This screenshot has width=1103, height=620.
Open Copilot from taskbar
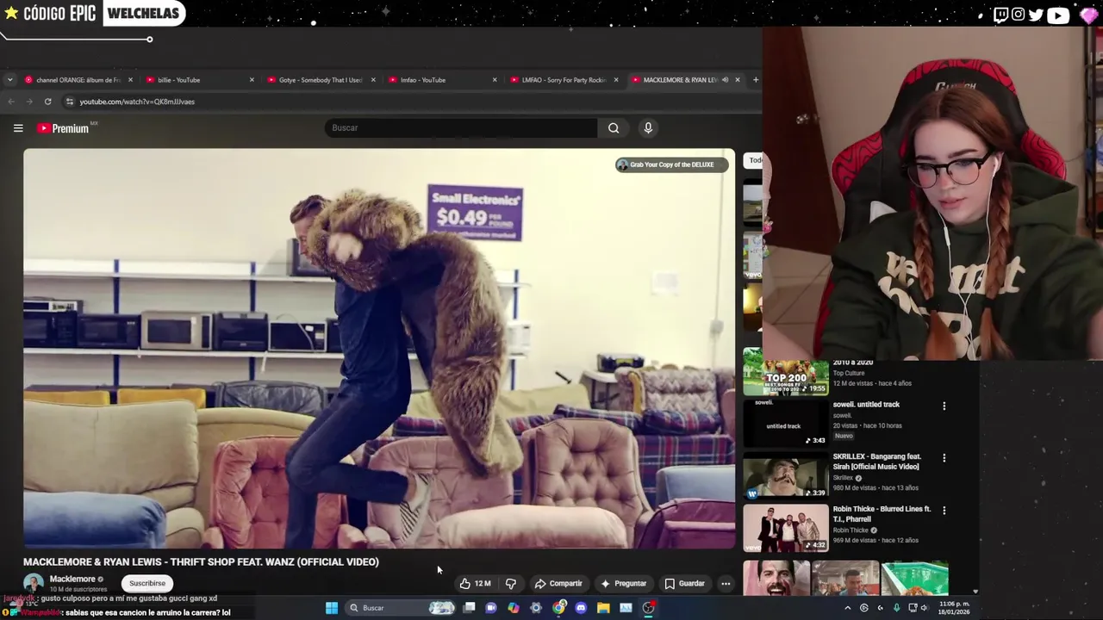coord(514,608)
